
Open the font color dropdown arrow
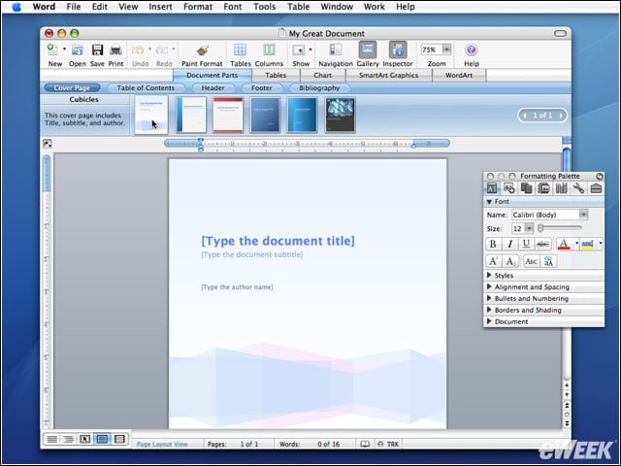(x=576, y=244)
